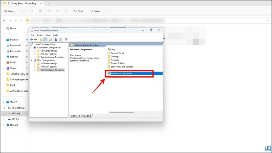Select Start Menu and Taskbar in Setting list
The height and width of the screenshot is (153, 272).
click(122, 67)
